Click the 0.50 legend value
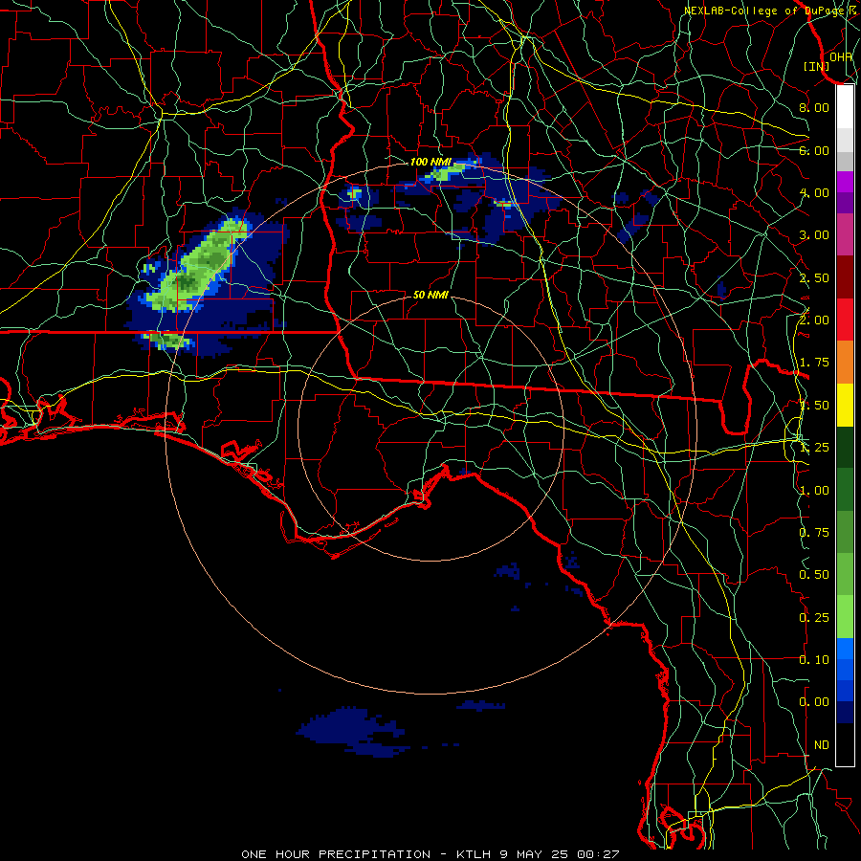Image resolution: width=861 pixels, height=861 pixels. click(814, 575)
